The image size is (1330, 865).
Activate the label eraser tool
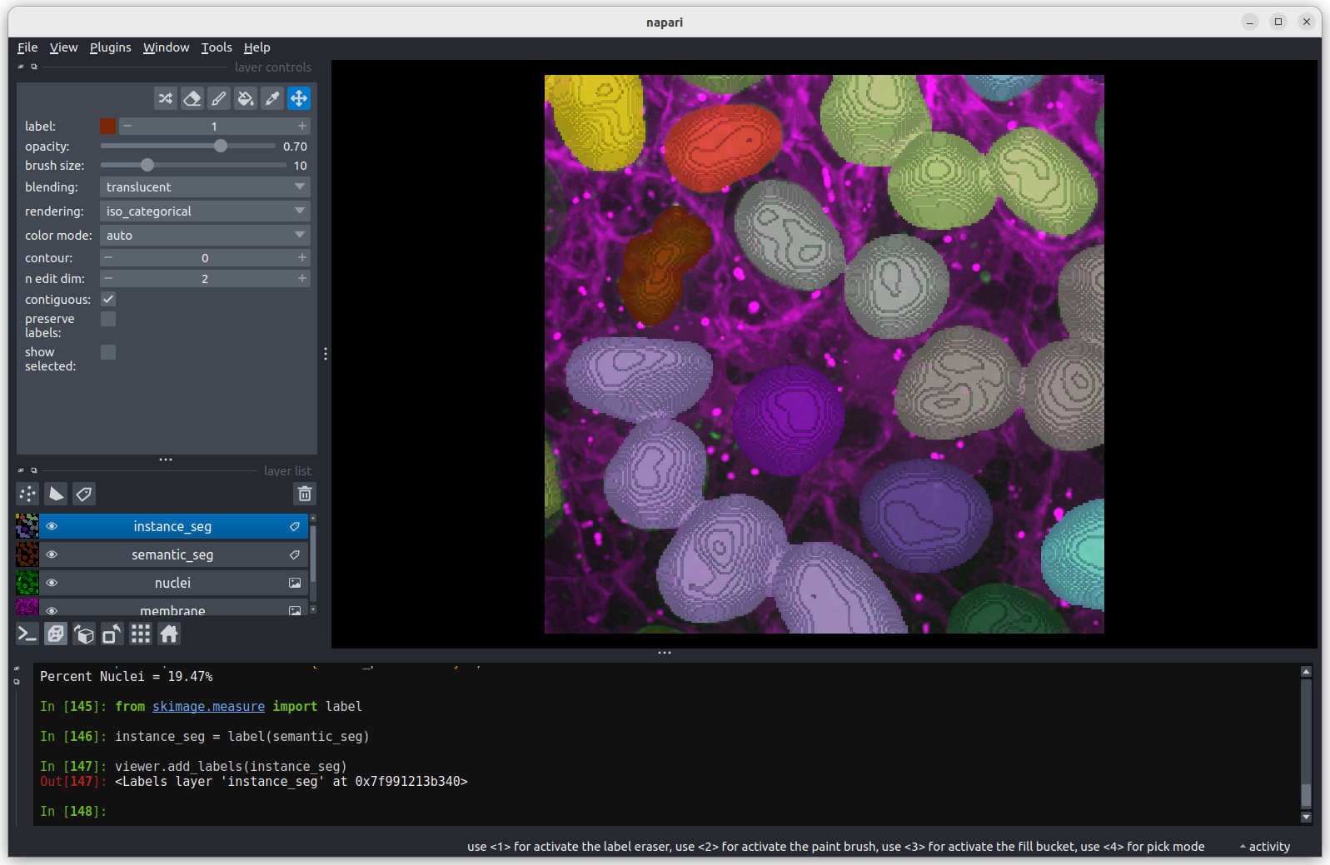click(x=192, y=98)
